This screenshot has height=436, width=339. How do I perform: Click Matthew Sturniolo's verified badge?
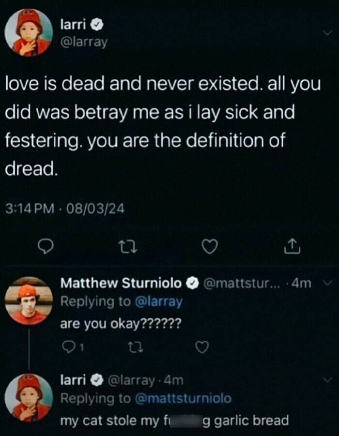pos(193,283)
